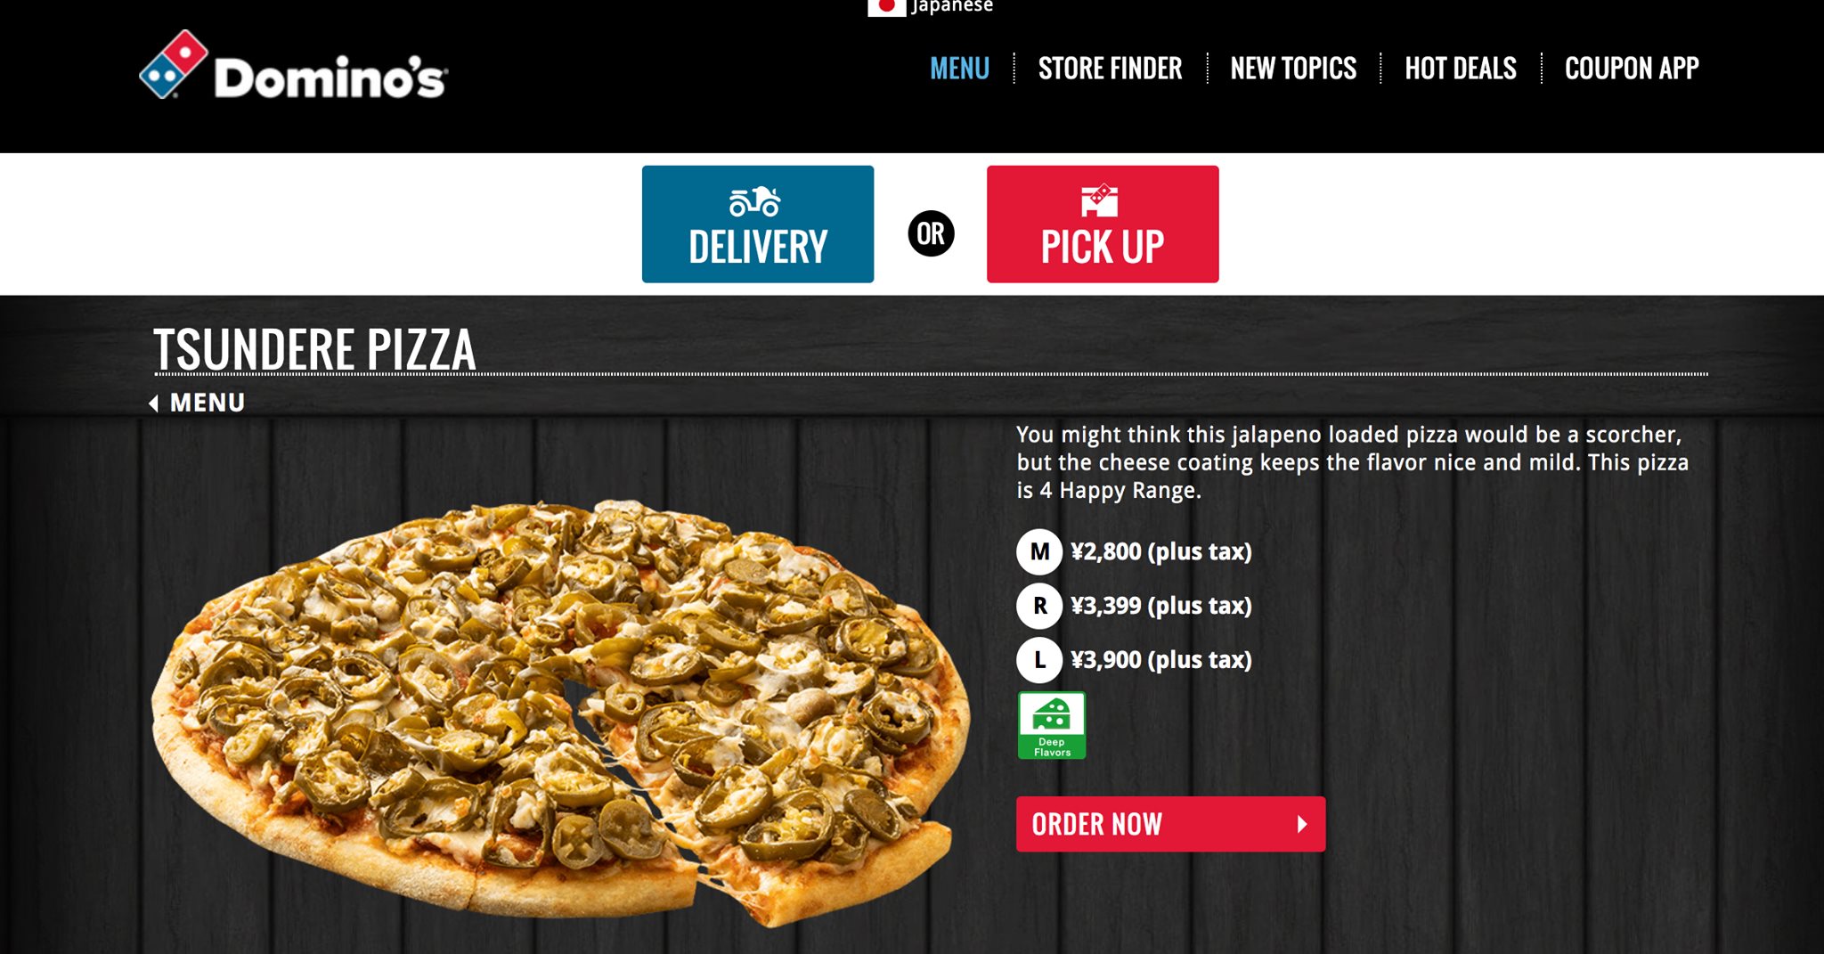
Task: Go to NEW TOPICS page
Action: point(1293,69)
